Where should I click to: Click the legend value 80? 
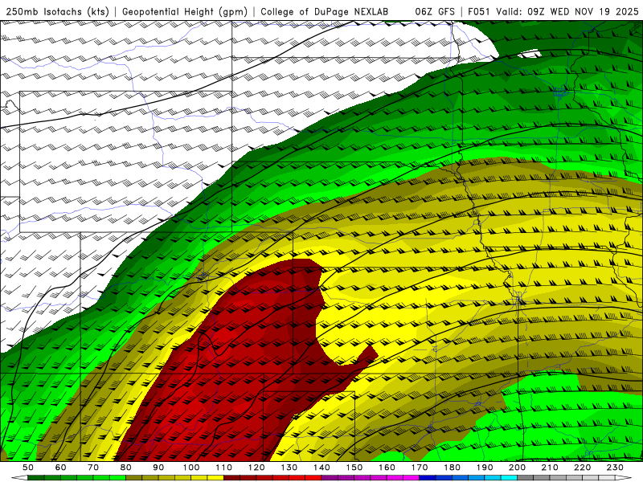[126, 468]
